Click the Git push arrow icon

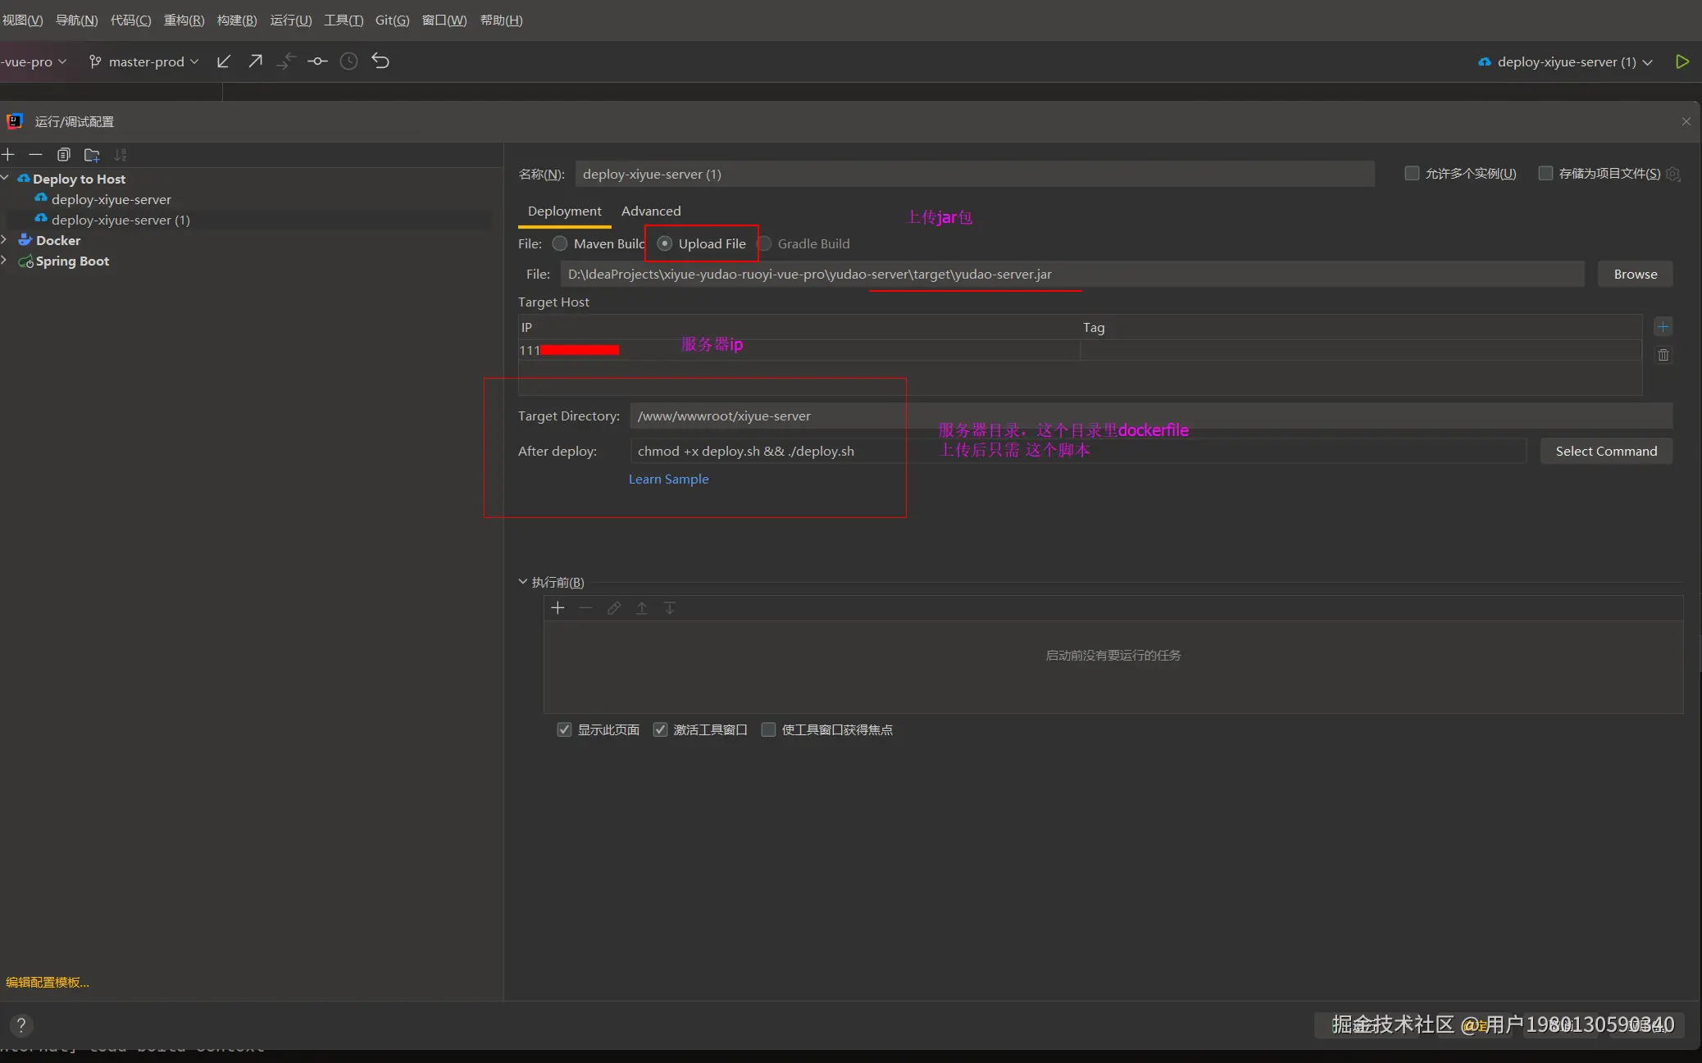tap(255, 61)
